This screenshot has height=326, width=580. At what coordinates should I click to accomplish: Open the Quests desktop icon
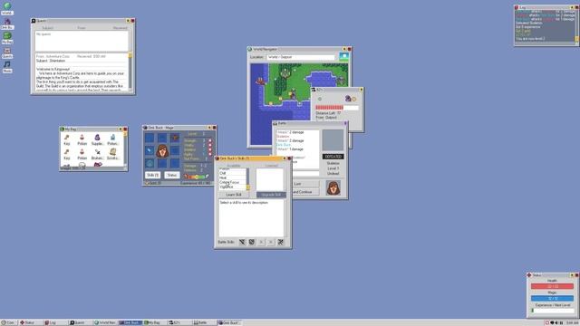7,53
